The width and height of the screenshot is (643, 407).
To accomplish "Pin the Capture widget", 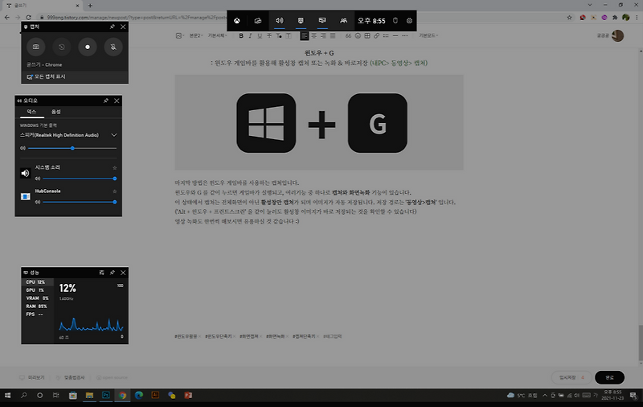I will coord(112,27).
